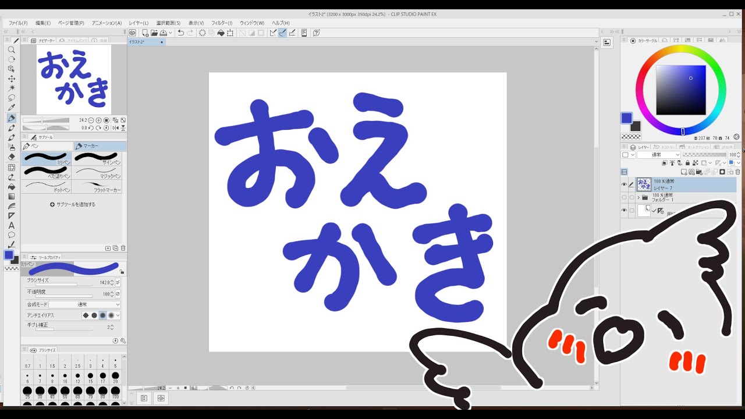Delete layer with the trash icon
The height and width of the screenshot is (419, 745).
738,172
